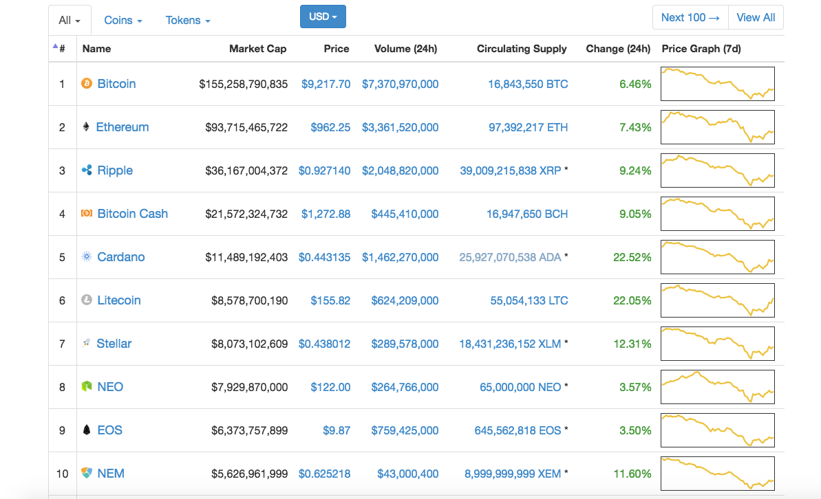The image size is (821, 499).
Task: Open the Cardano coin page
Action: (121, 257)
